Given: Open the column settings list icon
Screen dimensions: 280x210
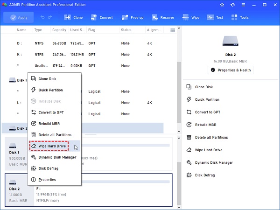Looking at the screenshot, I should (173, 30).
